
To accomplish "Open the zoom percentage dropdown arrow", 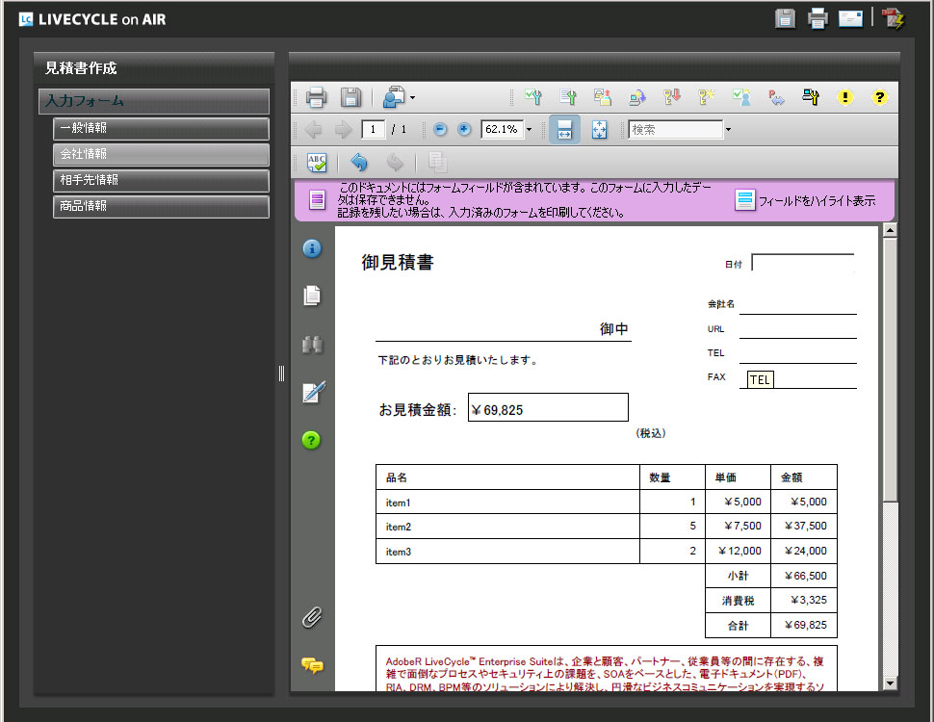I will [529, 129].
